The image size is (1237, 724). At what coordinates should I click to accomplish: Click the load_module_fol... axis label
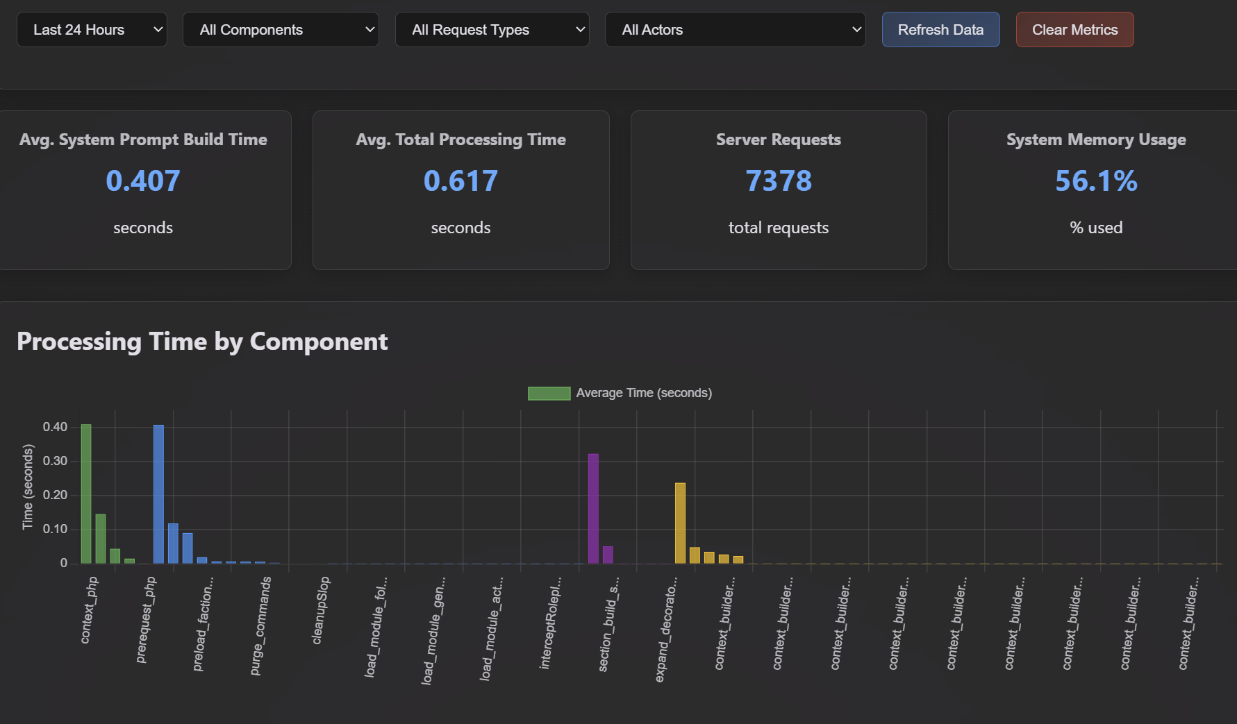point(376,628)
